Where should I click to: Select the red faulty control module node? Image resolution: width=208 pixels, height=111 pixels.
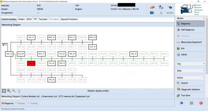(x=31, y=63)
